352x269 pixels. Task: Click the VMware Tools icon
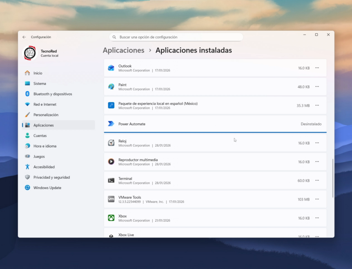111,199
